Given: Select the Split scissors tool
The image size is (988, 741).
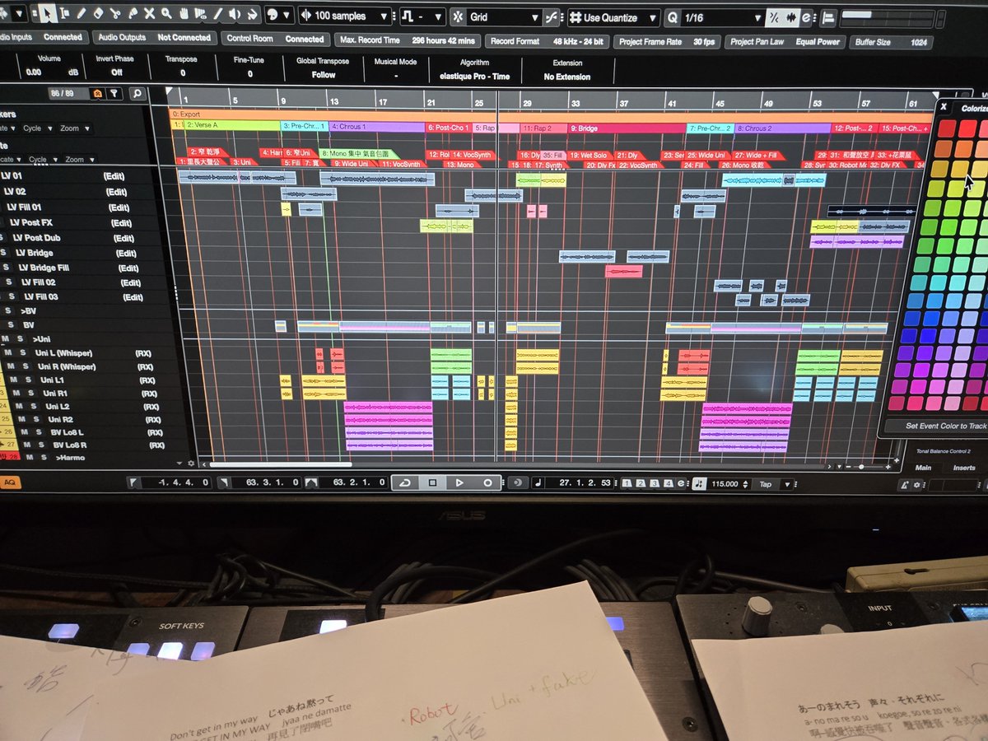Looking at the screenshot, I should point(115,13).
